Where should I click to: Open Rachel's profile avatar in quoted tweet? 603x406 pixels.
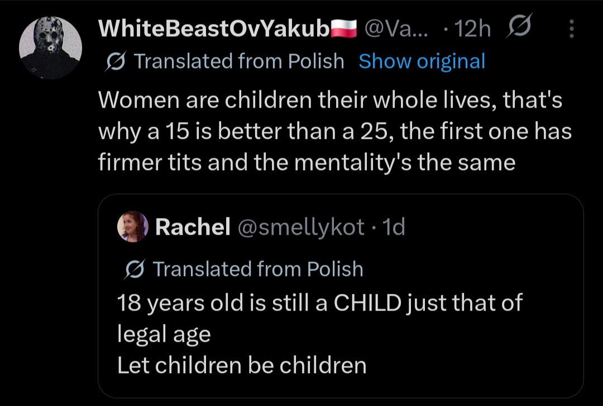133,226
